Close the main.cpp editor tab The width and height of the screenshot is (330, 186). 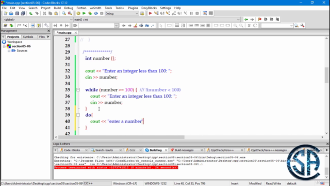pyautogui.click(x=76, y=33)
